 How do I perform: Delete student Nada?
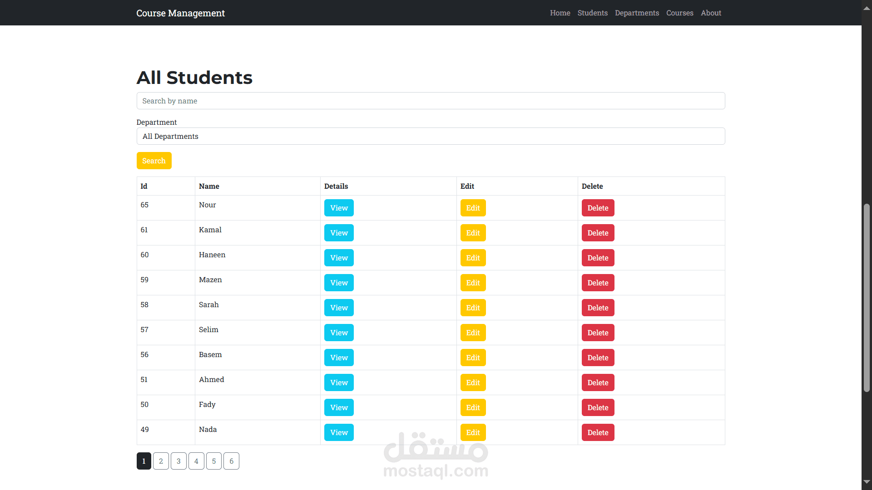tap(598, 432)
